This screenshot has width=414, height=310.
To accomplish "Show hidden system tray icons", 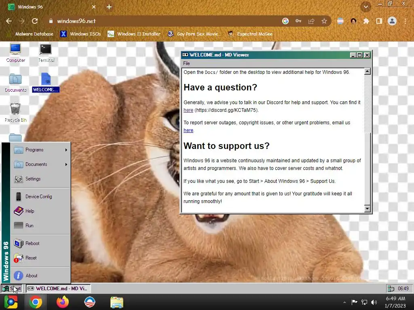I will (x=344, y=302).
